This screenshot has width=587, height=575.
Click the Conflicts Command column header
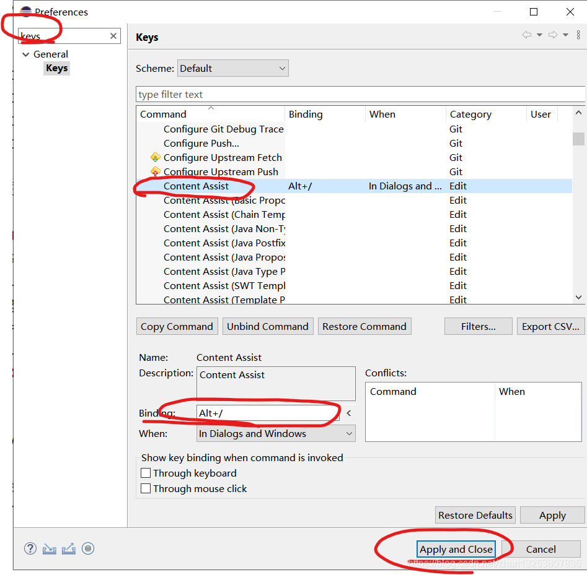[x=430, y=391]
